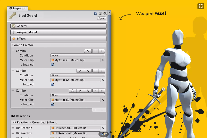Grab the HitReaction1 row drag handle

13,128
